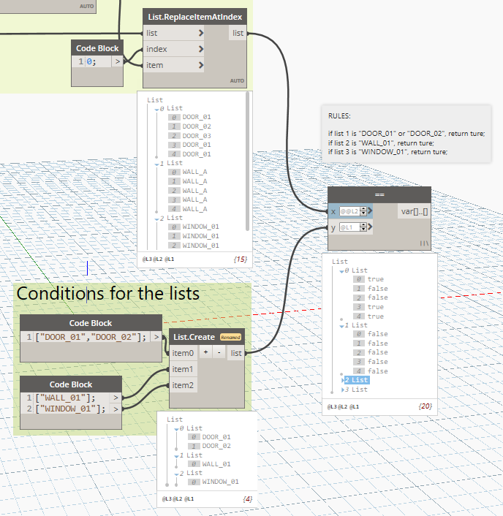Collapse 1 List in ReplaceItemAtIndex preview
The width and height of the screenshot is (503, 516).
point(156,164)
